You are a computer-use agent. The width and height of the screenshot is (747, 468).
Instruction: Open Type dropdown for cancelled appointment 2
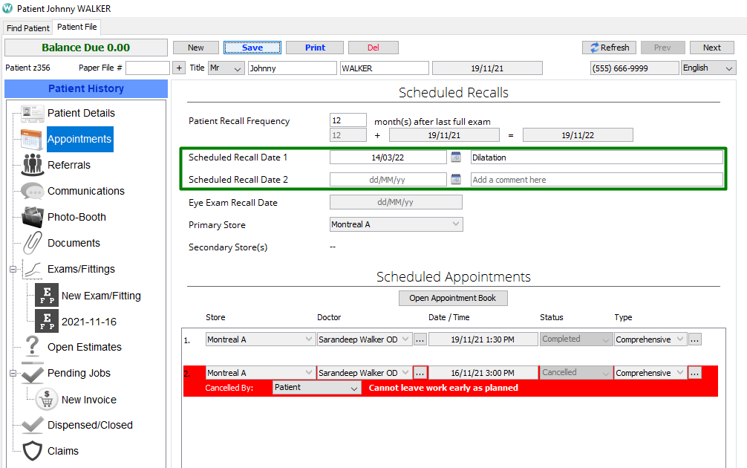[x=650, y=373]
